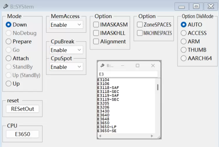This screenshot has height=147, width=219.
Task: Click the E3650 CPU button
Action: 22,134
